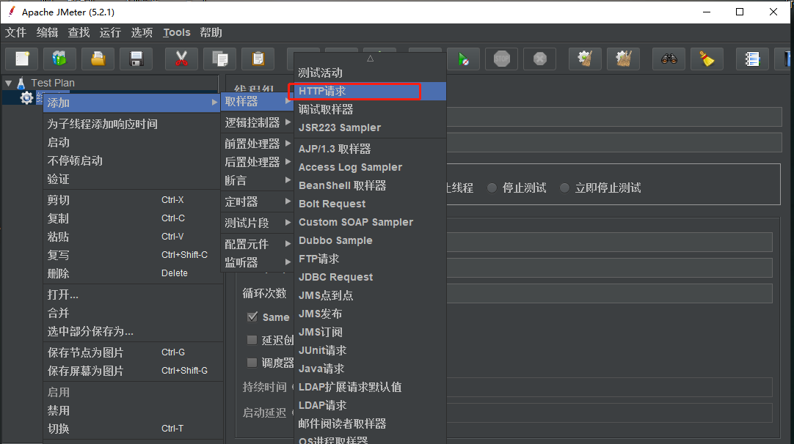Save test plan with floppy icon
794x444 pixels.
tap(136, 59)
